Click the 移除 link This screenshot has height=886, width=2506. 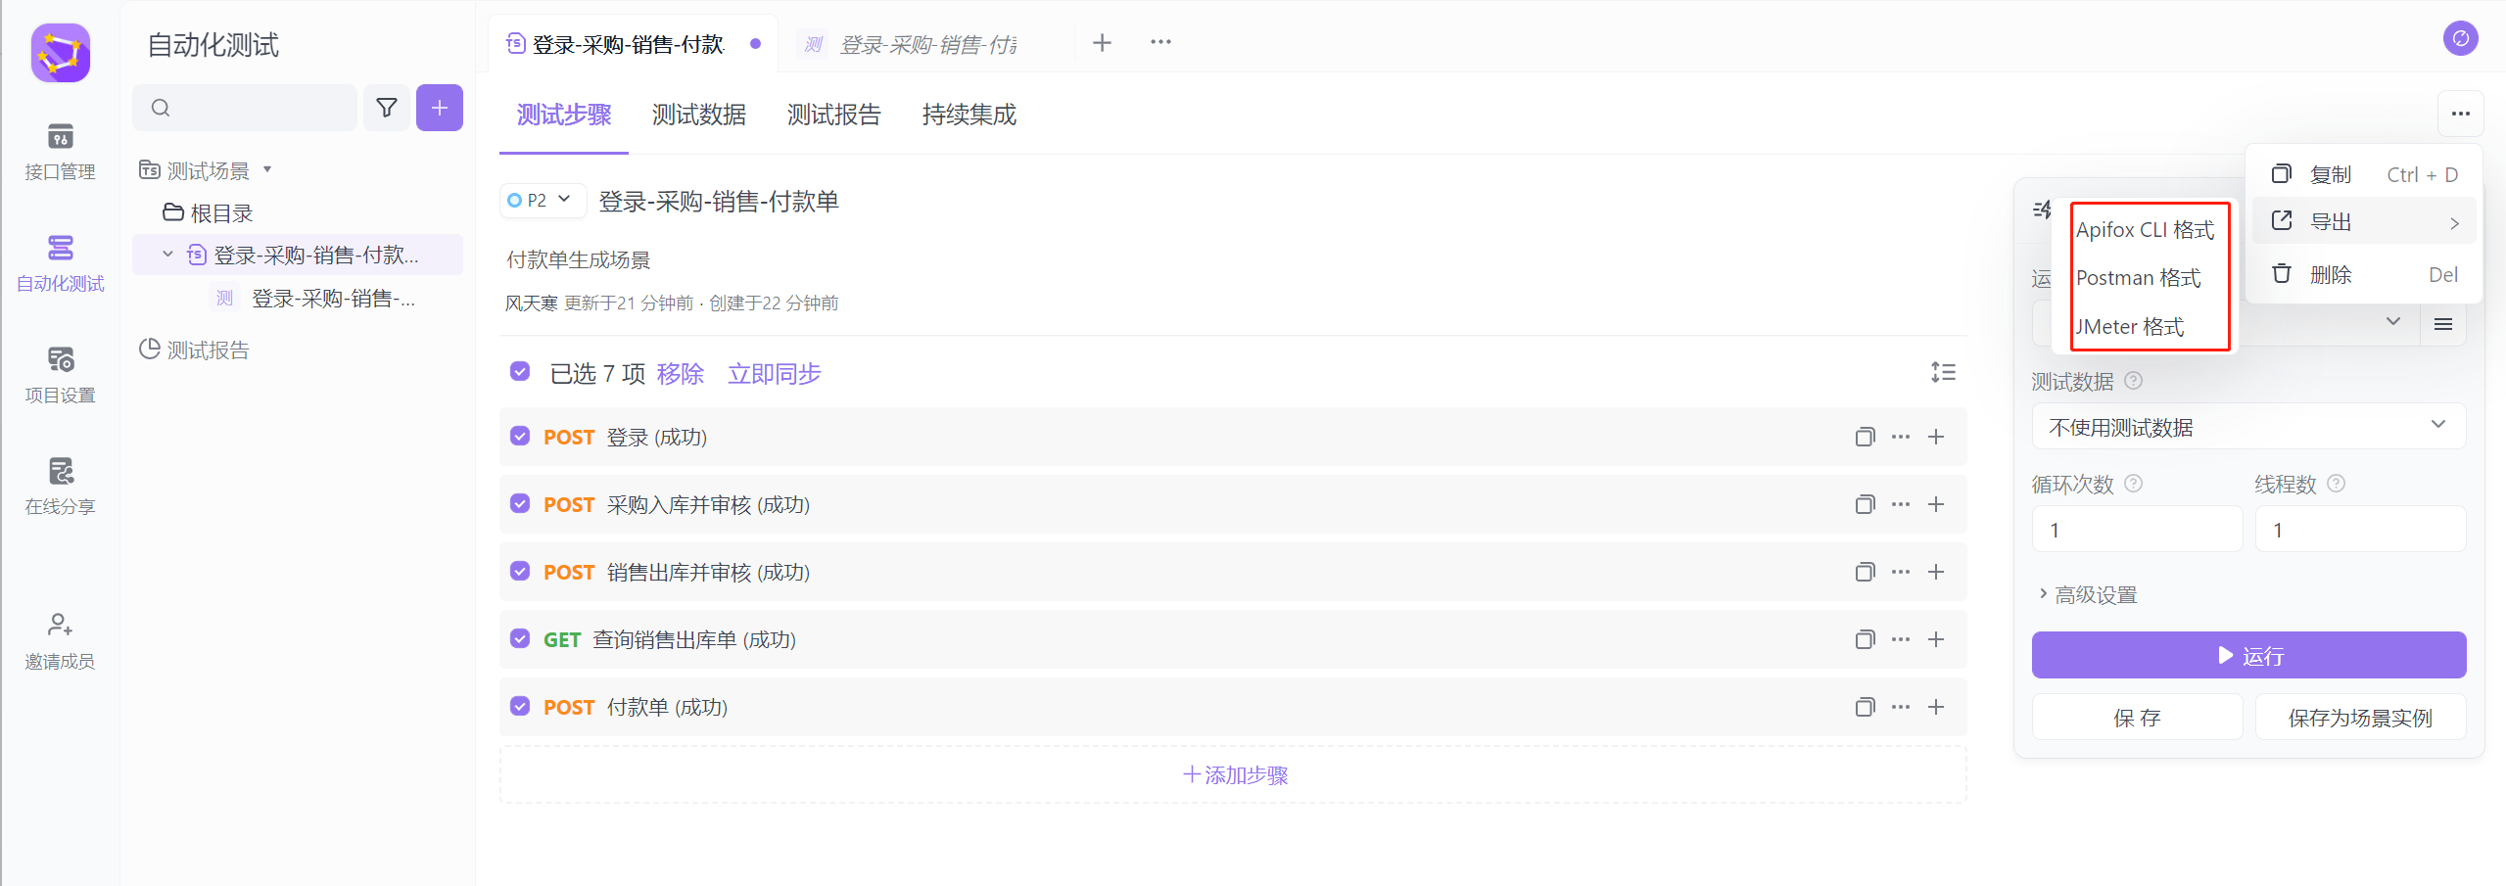click(681, 373)
